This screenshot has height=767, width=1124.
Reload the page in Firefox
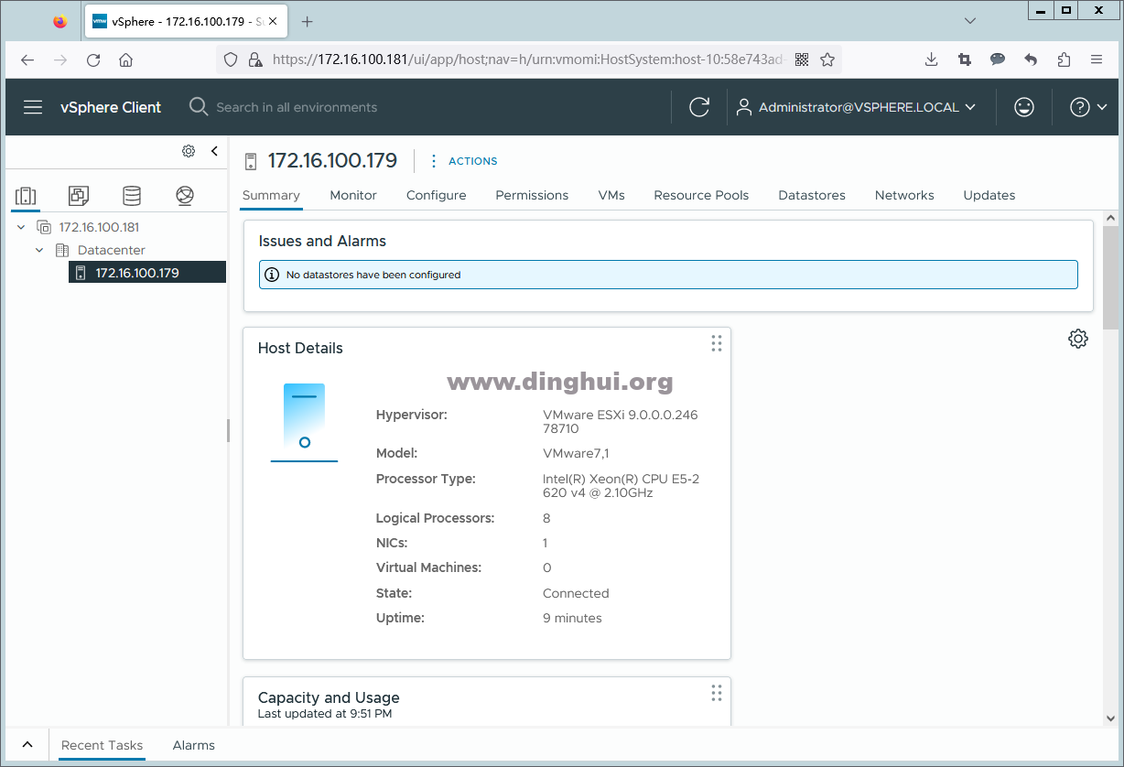(93, 59)
